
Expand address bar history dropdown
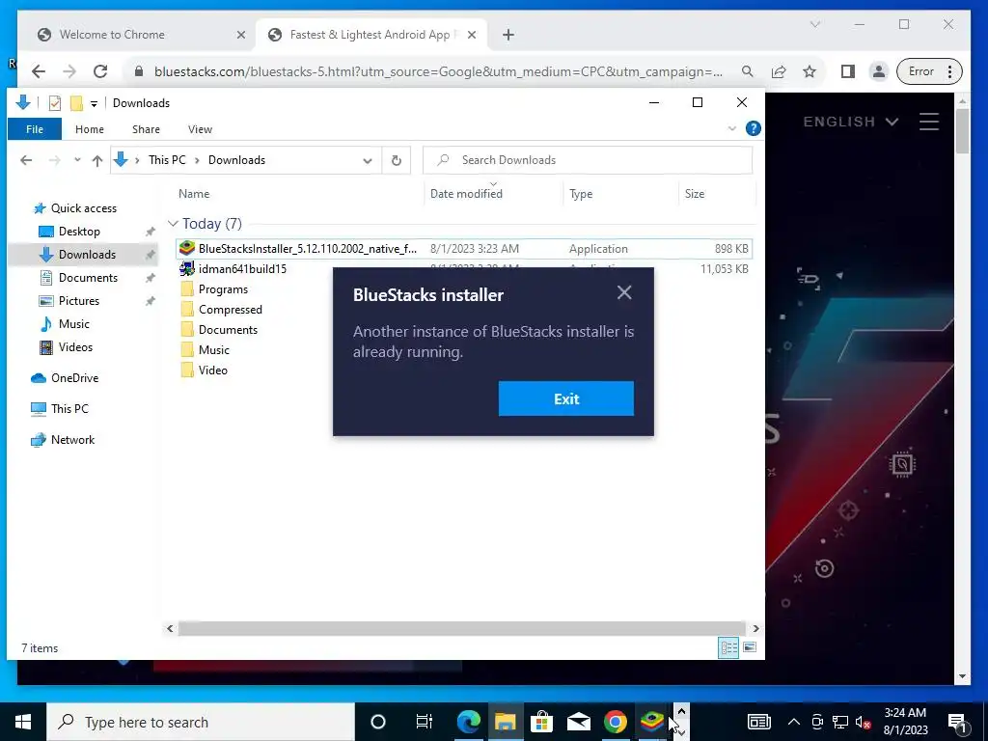[368, 161]
